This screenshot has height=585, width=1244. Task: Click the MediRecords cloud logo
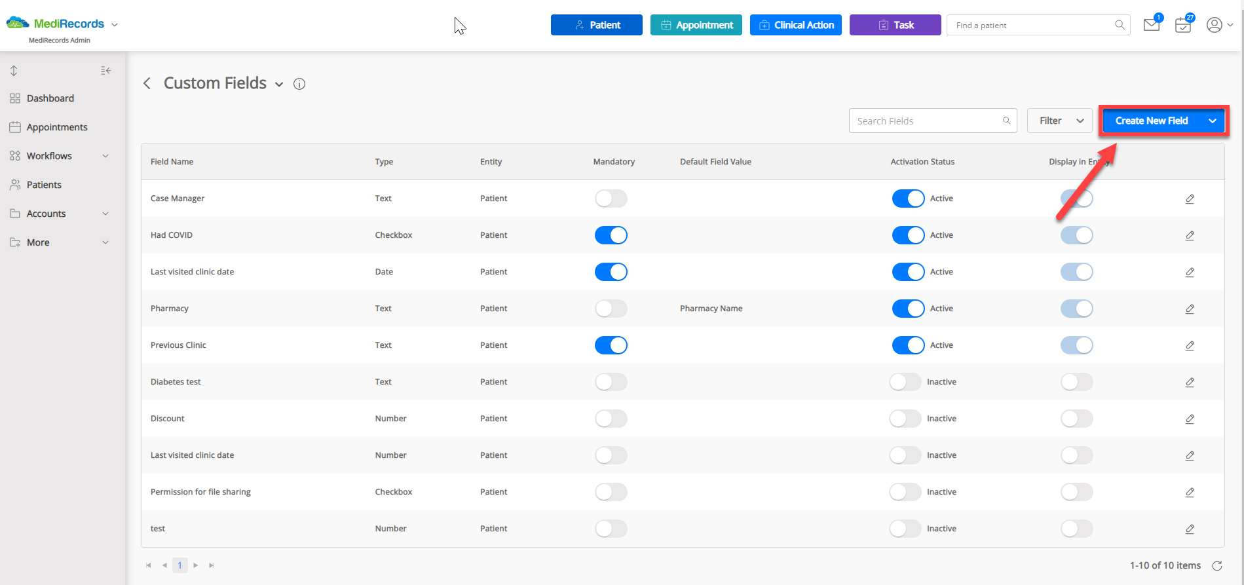point(18,24)
